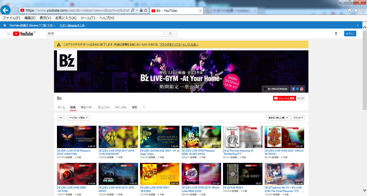This screenshot has width=367, height=196.
Task: Open the コミュニティ tab
Action: (x=104, y=107)
